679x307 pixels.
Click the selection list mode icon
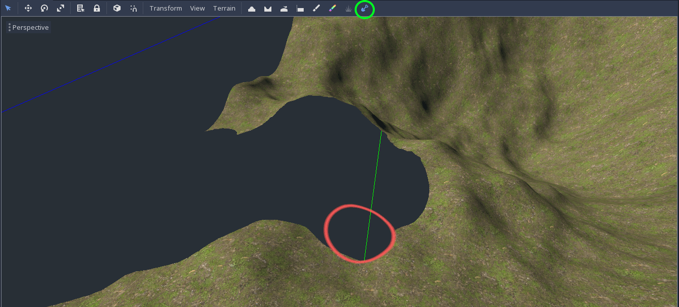point(80,8)
